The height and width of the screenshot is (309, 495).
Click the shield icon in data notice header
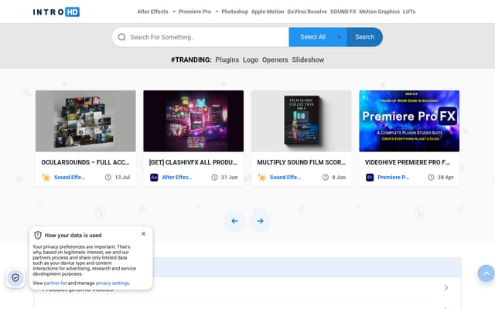click(x=38, y=235)
